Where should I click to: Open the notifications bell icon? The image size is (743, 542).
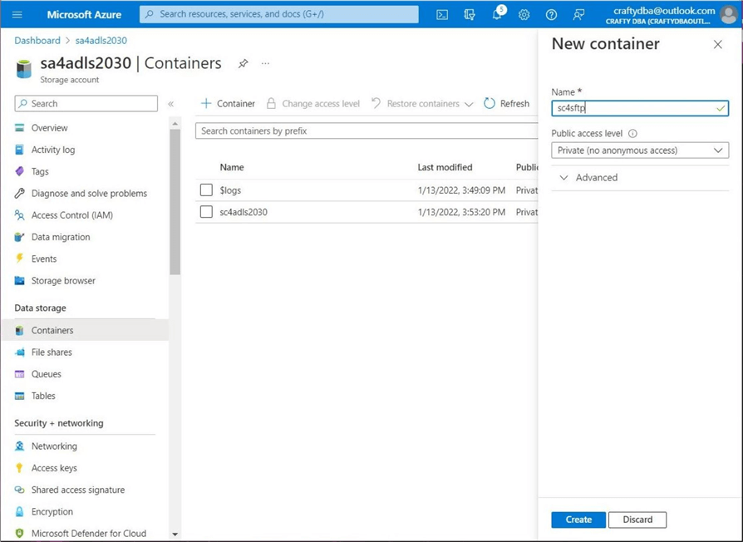pyautogui.click(x=497, y=14)
